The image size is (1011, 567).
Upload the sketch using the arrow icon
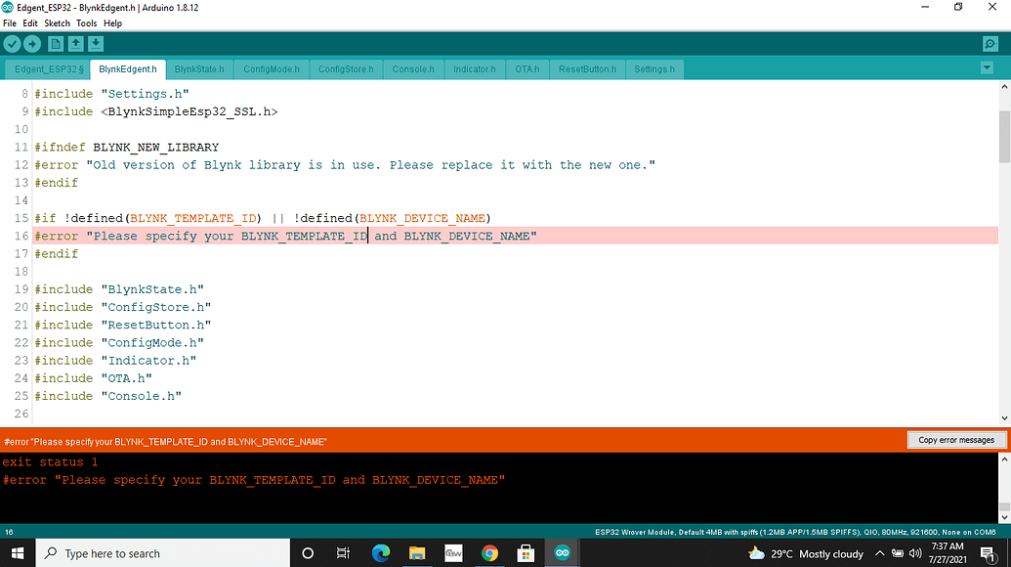pos(33,43)
